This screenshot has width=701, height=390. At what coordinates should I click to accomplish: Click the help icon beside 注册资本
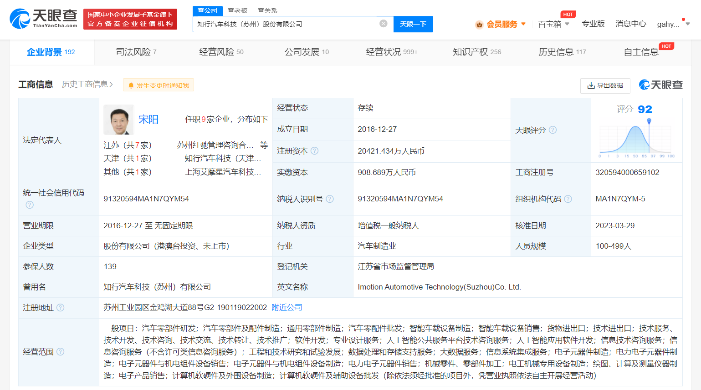314,151
